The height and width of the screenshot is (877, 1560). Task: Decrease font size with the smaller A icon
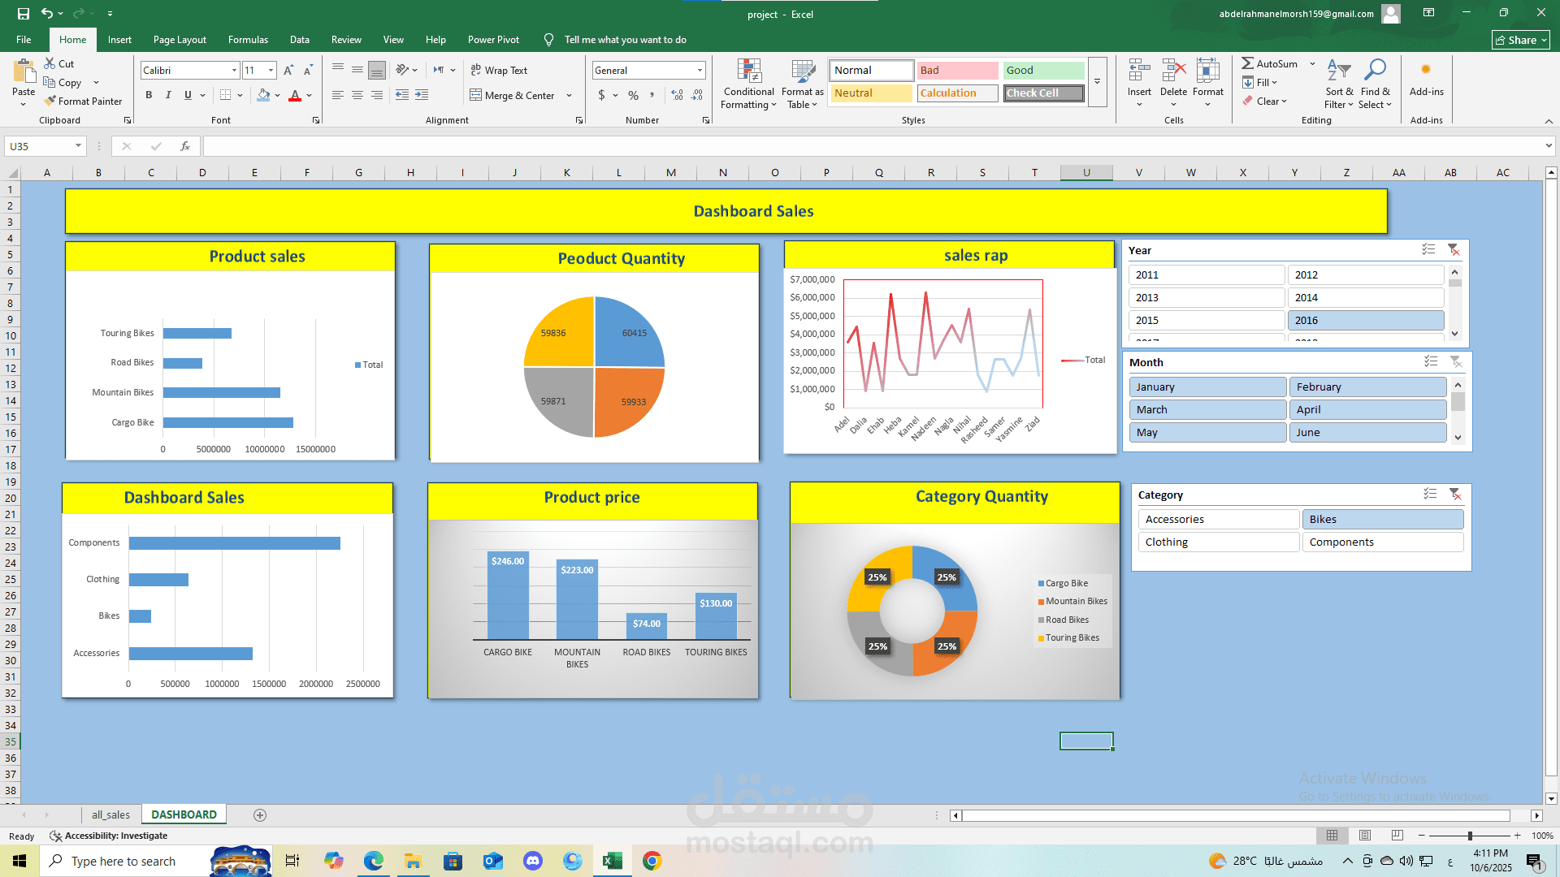[x=308, y=71]
